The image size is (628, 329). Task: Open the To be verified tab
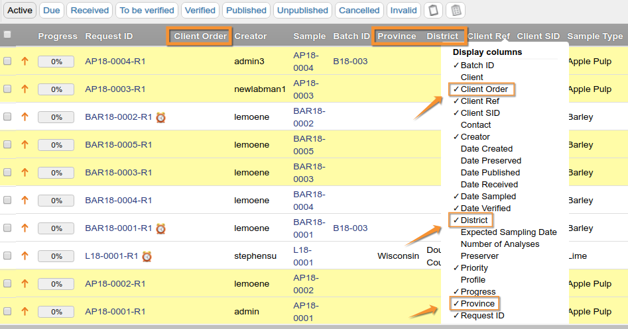(x=147, y=11)
